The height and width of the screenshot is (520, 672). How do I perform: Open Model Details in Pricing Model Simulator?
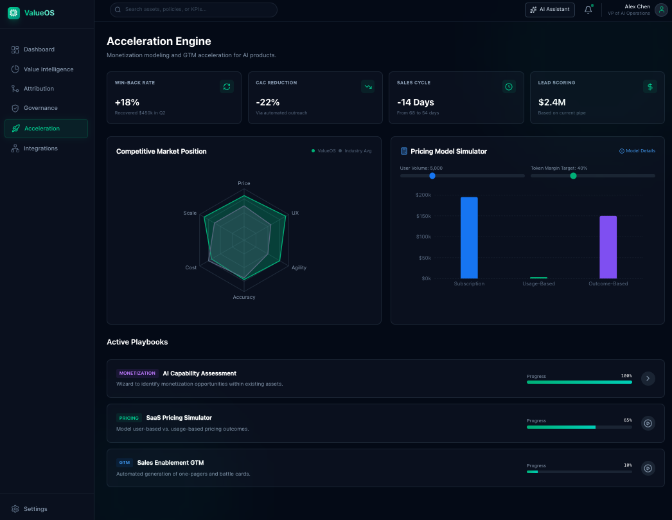pyautogui.click(x=637, y=151)
